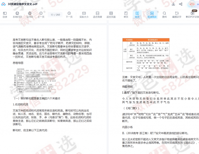Click the note starting 注意：文言文中

161,79
